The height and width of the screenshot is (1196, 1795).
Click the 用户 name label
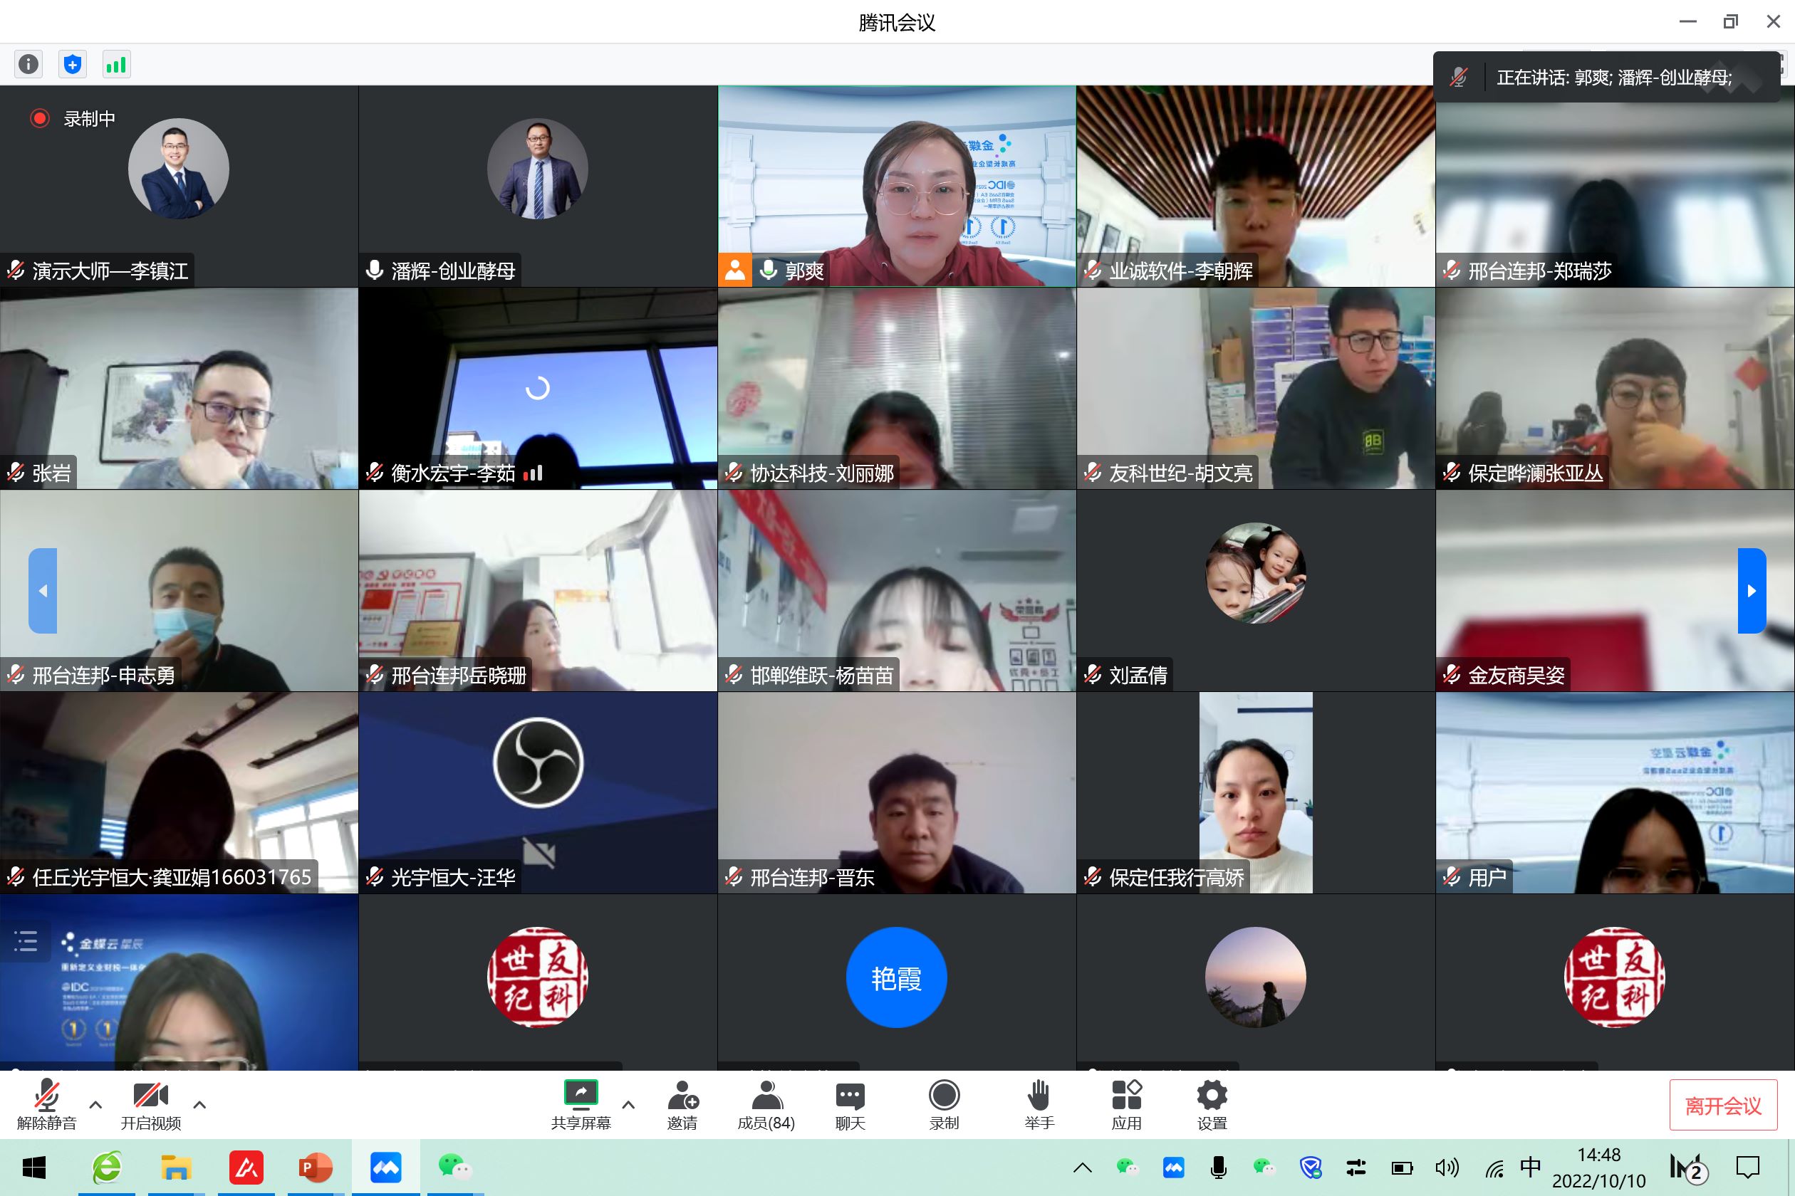click(x=1487, y=877)
